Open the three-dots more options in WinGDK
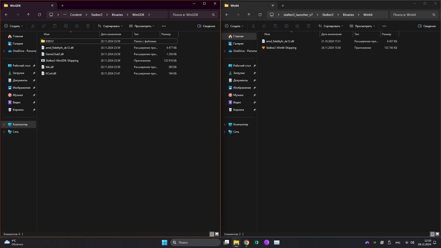 click(164, 26)
